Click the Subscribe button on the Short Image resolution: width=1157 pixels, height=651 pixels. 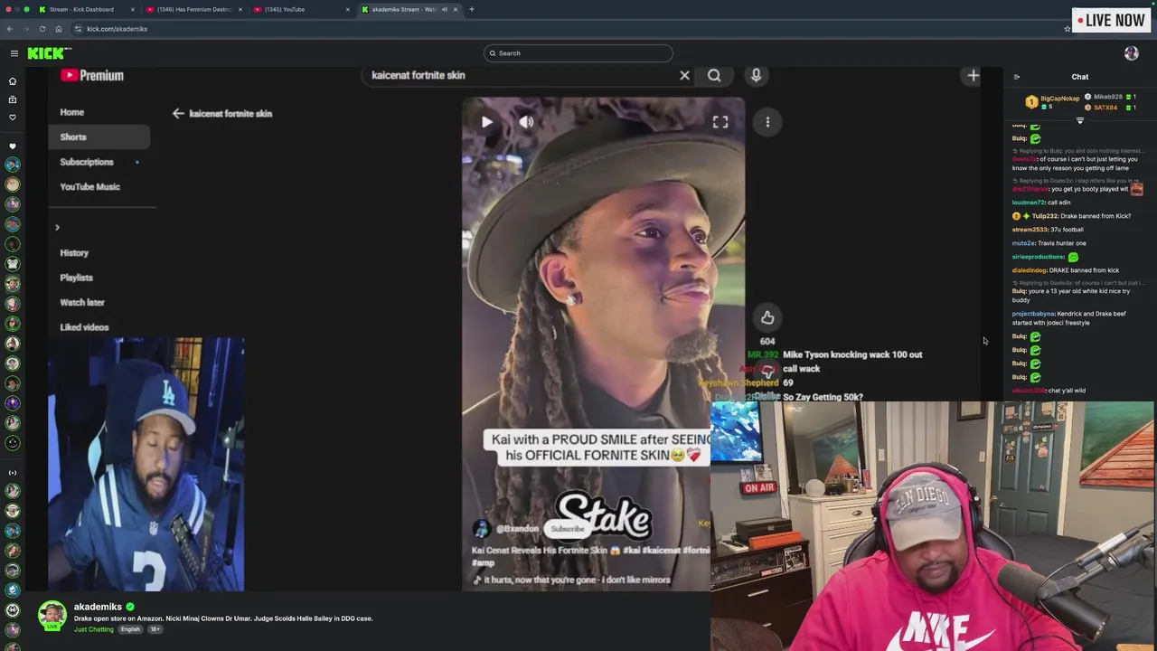coord(568,529)
